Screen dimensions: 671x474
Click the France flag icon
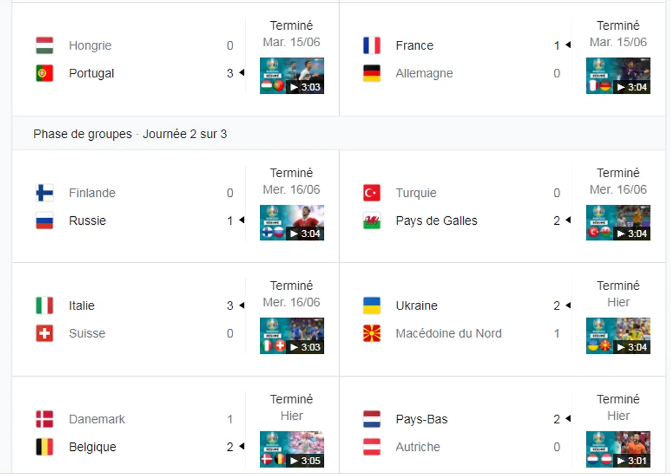(x=371, y=46)
